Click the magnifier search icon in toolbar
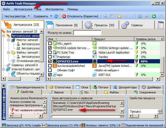Image resolution: width=166 pixels, height=128 pixels. [106, 16]
